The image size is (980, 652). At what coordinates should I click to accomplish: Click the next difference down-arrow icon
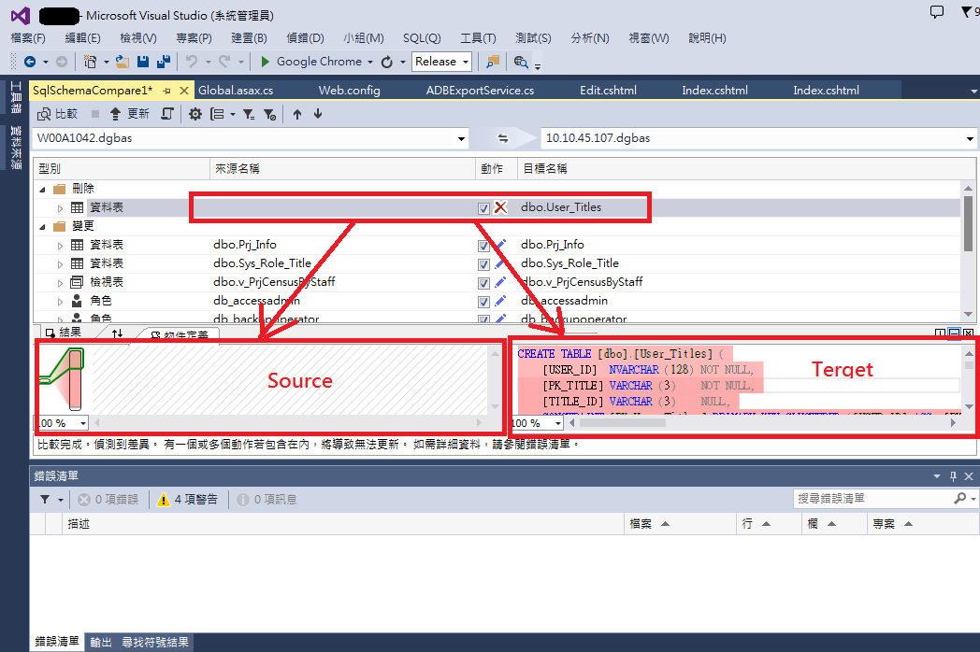318,114
